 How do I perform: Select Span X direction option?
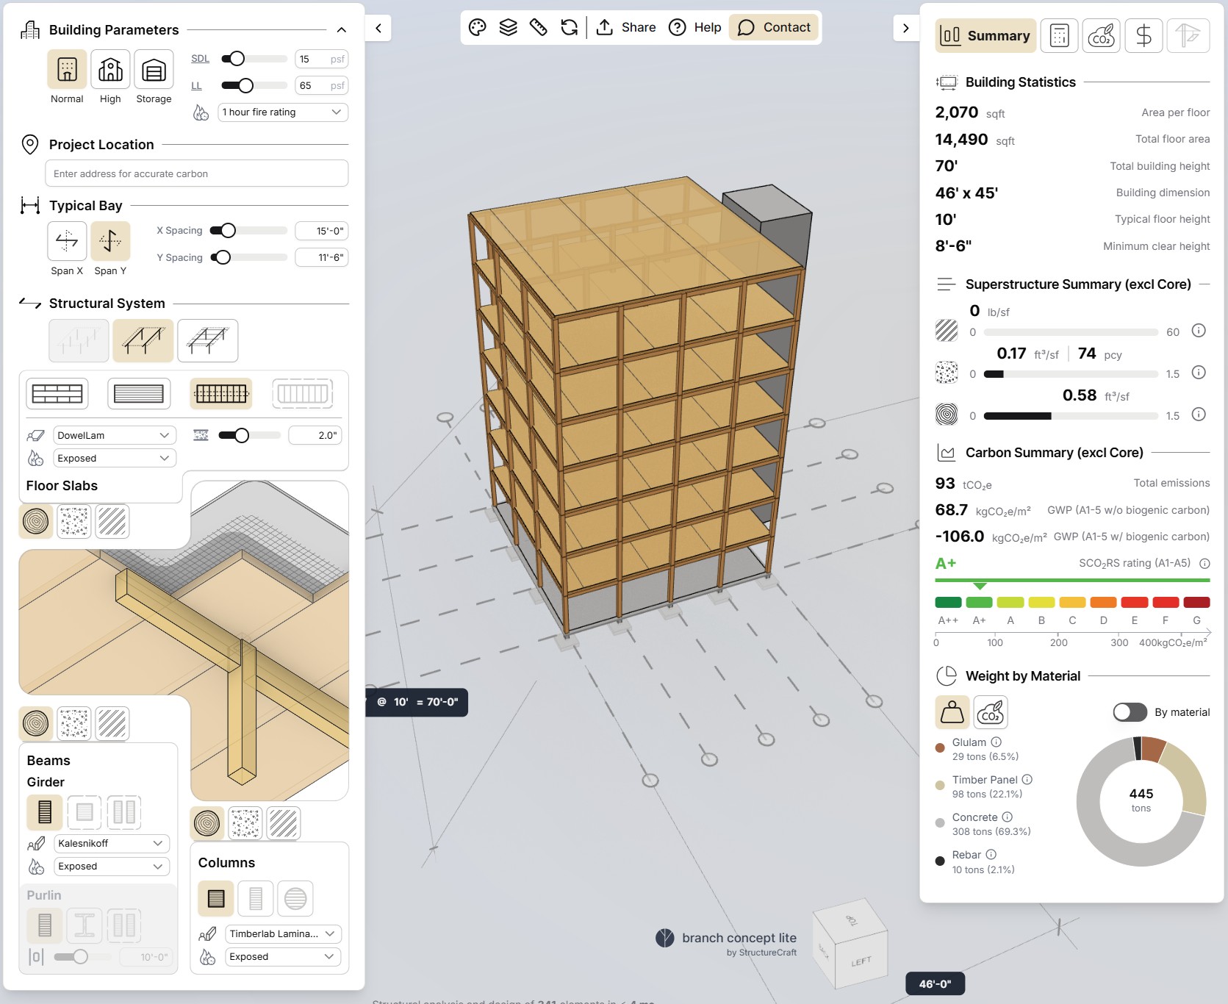pos(67,241)
